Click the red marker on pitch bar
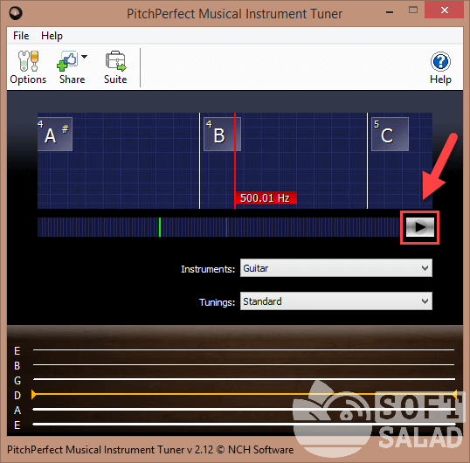470x463 pixels. pyautogui.click(x=226, y=227)
